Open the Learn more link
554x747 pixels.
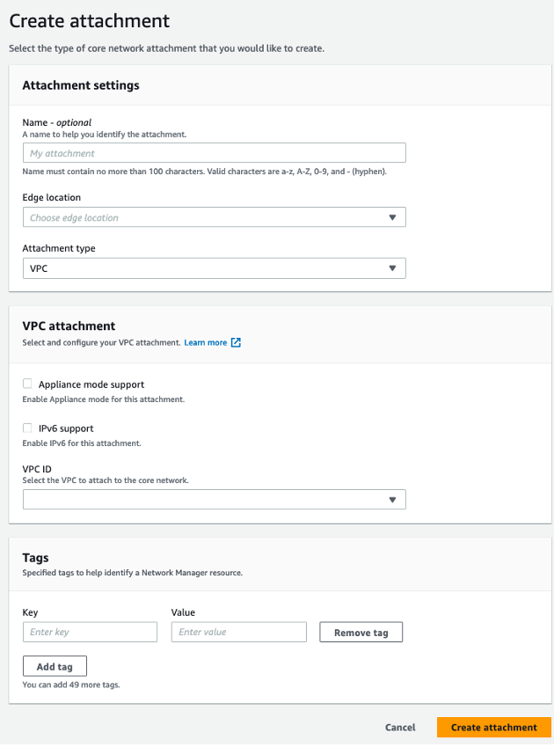[205, 342]
